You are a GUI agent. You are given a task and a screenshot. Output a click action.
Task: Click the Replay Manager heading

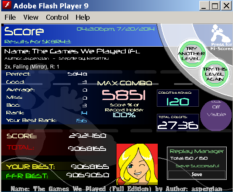click(x=197, y=151)
